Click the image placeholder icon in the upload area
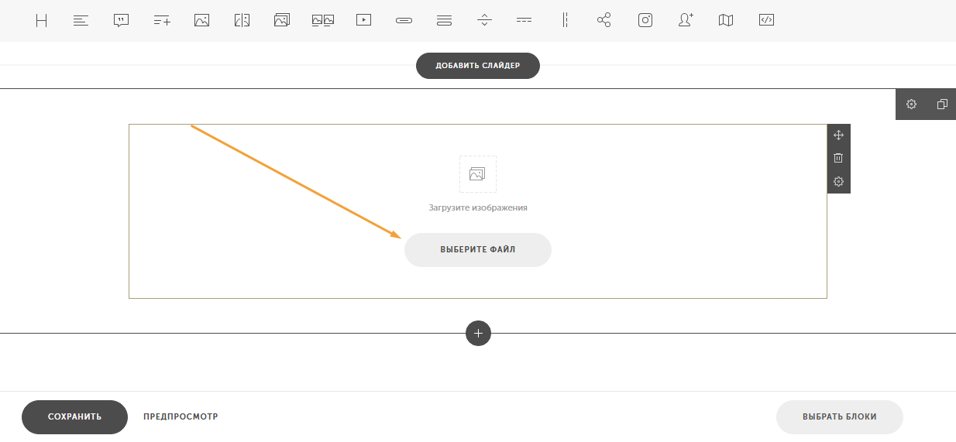 (x=478, y=174)
